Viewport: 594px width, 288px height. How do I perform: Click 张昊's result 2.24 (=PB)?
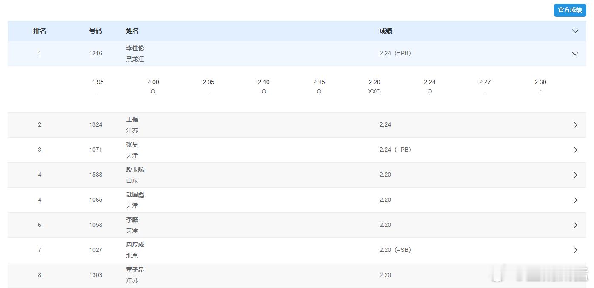[x=395, y=150]
